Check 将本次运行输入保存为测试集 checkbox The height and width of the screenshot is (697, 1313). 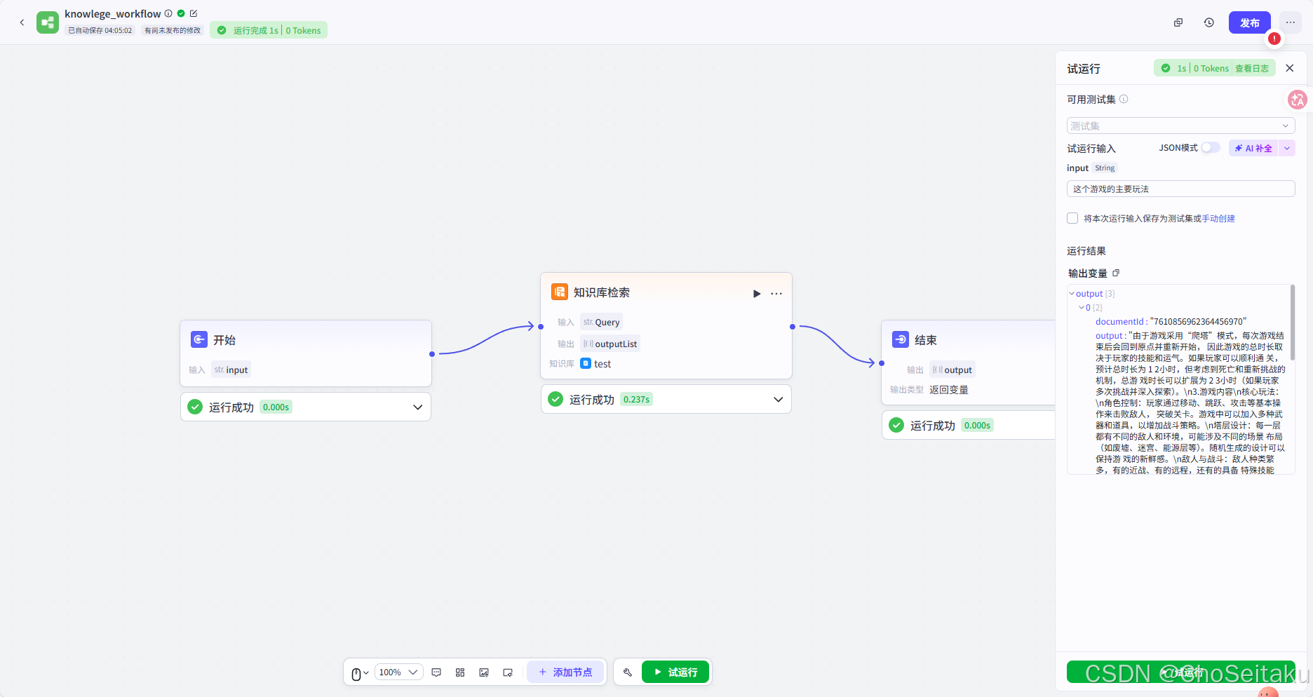tap(1072, 218)
